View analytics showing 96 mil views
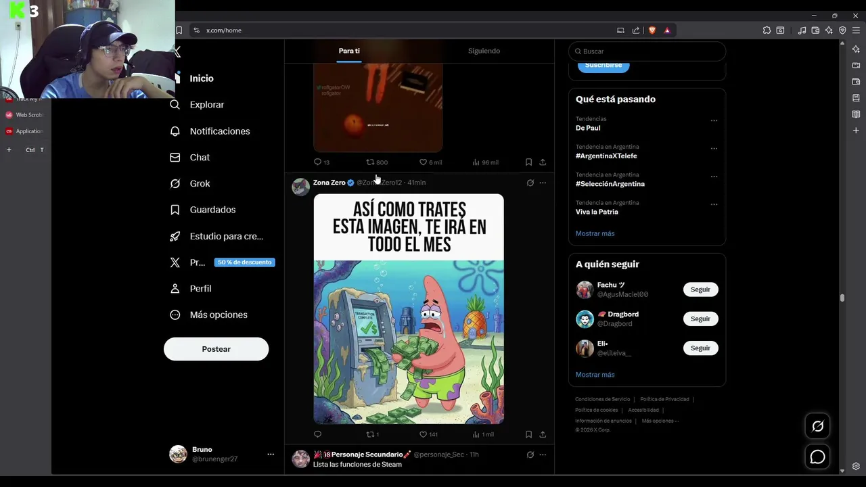This screenshot has width=866, height=487. click(485, 162)
